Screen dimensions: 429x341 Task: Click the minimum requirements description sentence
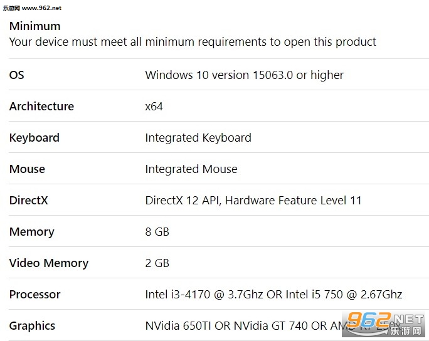tap(193, 42)
